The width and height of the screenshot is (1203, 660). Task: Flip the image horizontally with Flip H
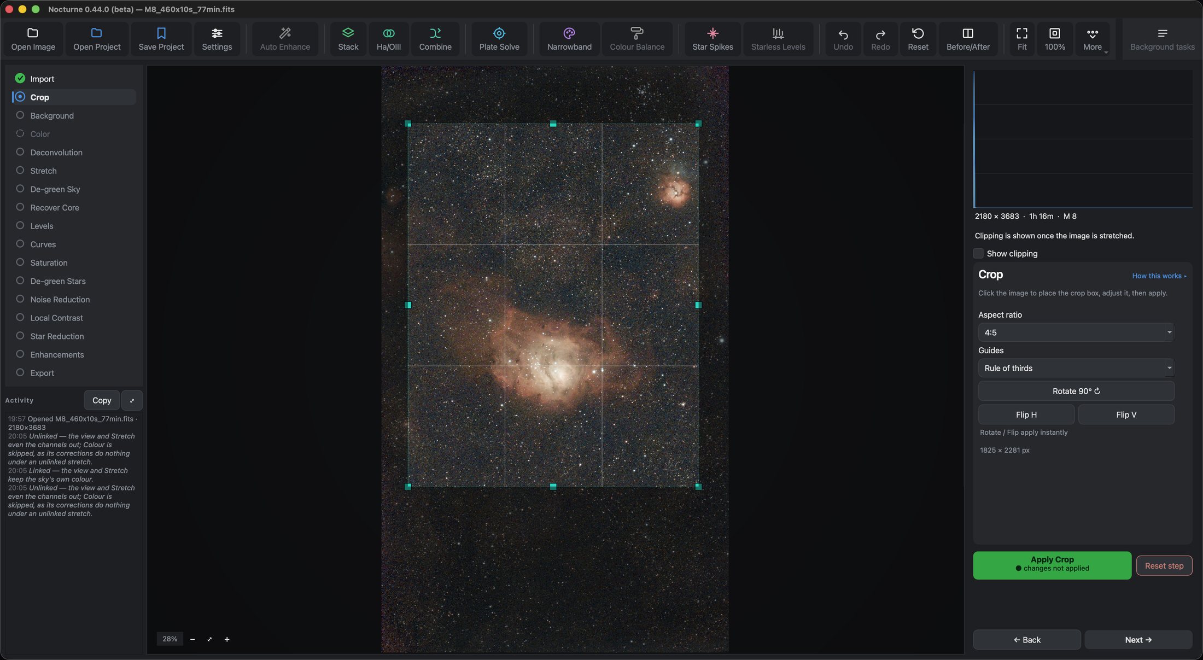[1026, 414]
